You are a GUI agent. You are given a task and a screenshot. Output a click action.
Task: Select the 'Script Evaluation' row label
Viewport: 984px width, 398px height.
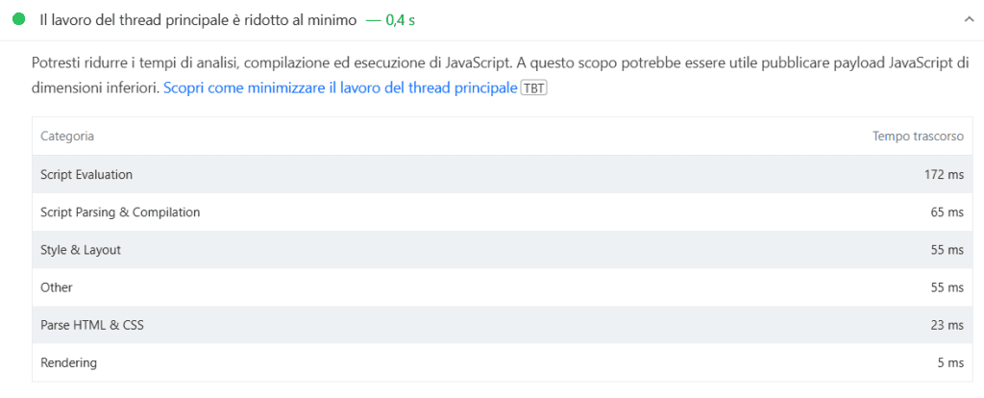tap(86, 175)
